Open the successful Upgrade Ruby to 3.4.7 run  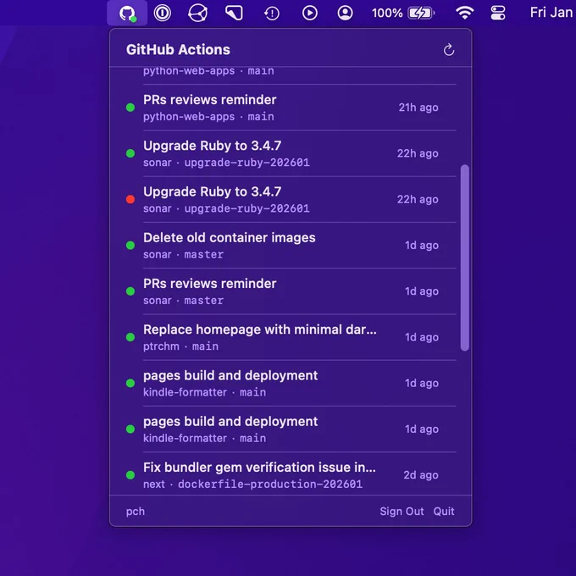pos(291,153)
